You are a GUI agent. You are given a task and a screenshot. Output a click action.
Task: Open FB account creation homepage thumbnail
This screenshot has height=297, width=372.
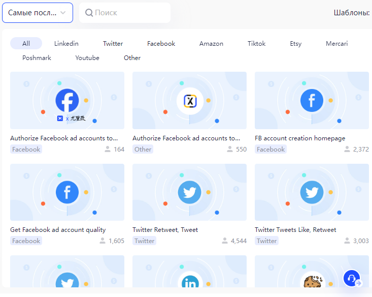tap(312, 101)
